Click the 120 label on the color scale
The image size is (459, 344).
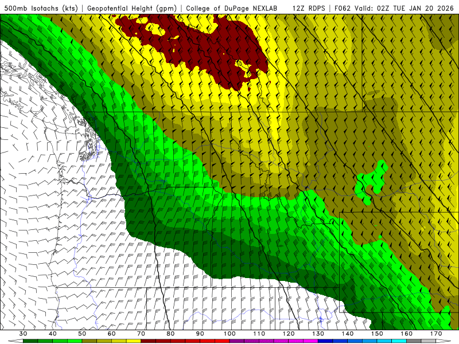pyautogui.click(x=289, y=334)
